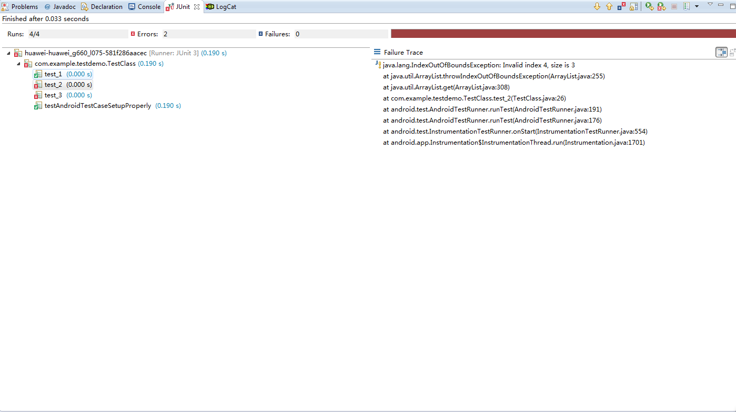This screenshot has width=736, height=412.
Task: Click the test_1 passed status icon
Action: [x=38, y=74]
